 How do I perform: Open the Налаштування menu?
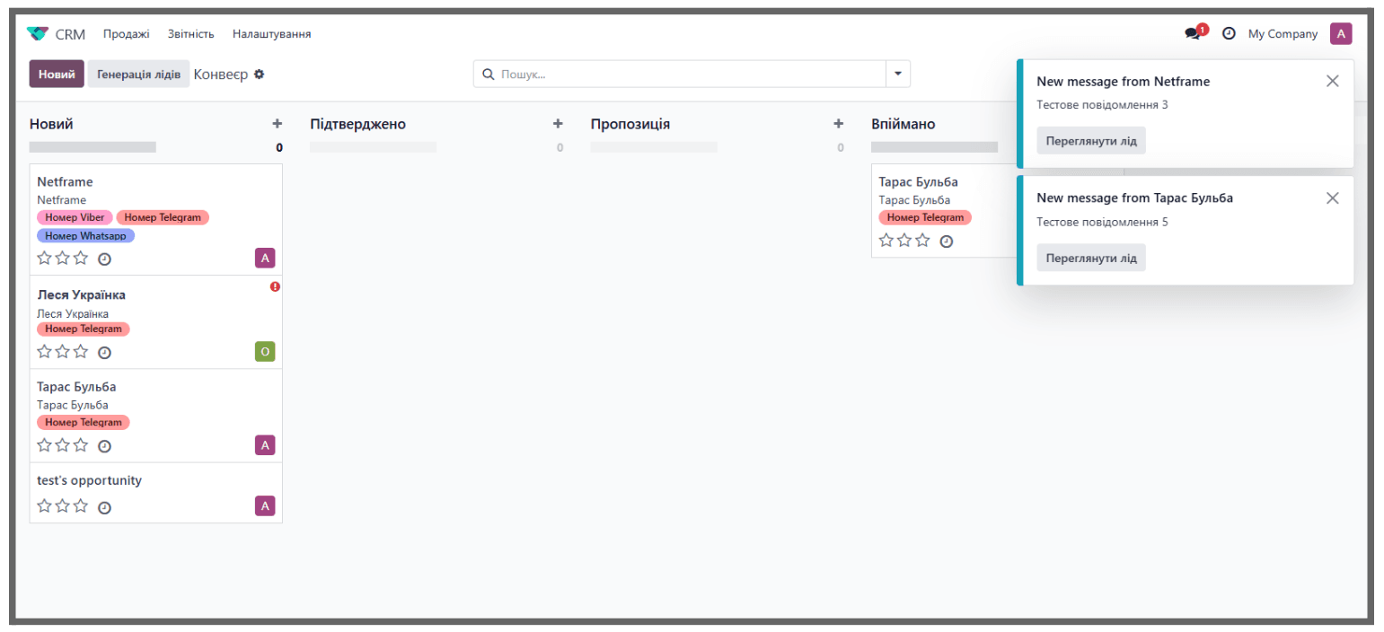click(272, 34)
